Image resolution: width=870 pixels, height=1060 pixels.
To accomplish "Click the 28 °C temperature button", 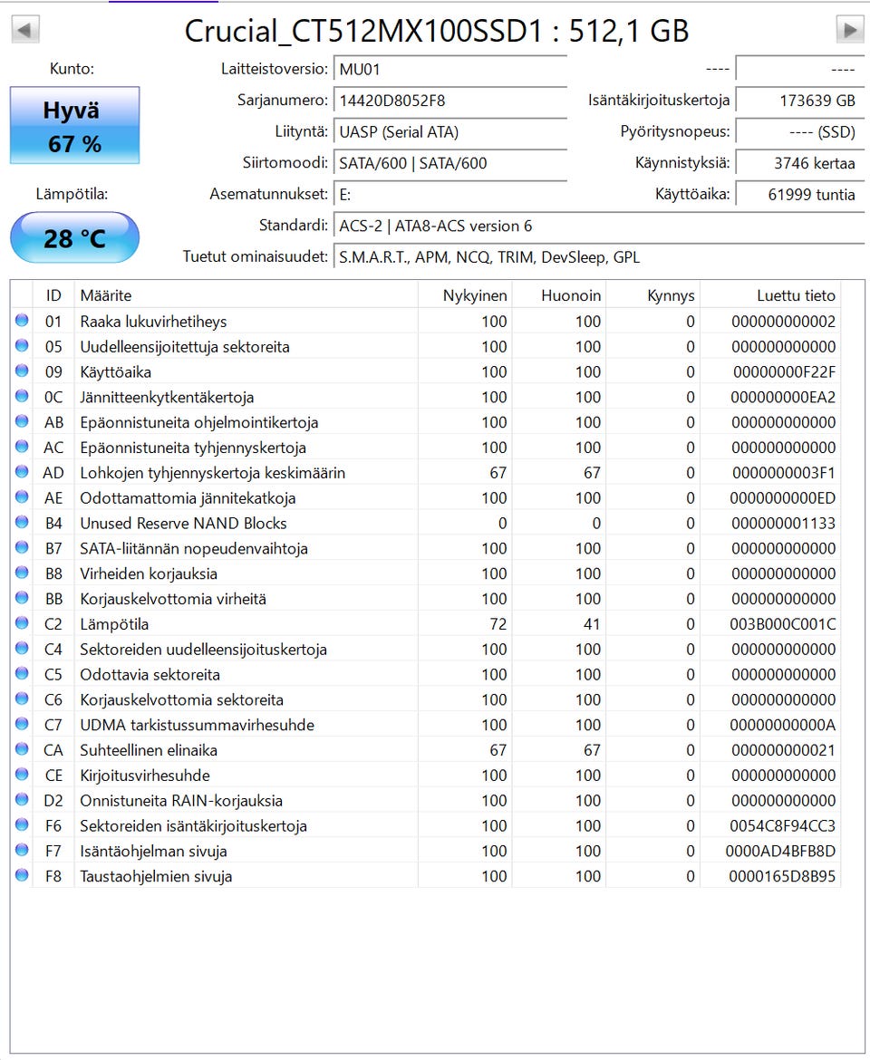I will (74, 237).
